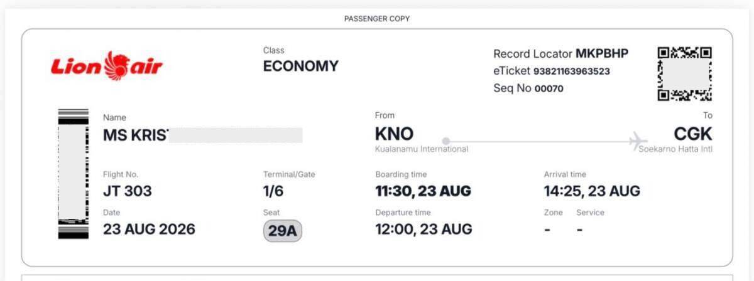Click the Lion Air logo

click(x=107, y=66)
